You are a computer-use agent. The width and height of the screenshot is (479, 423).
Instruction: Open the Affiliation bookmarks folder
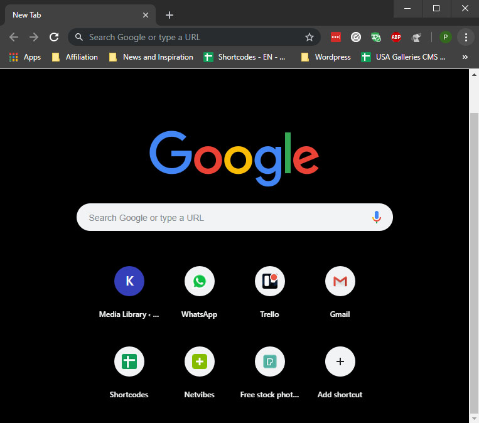pyautogui.click(x=75, y=57)
